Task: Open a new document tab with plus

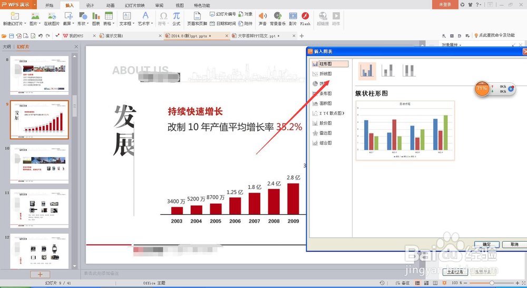Action: [301, 36]
